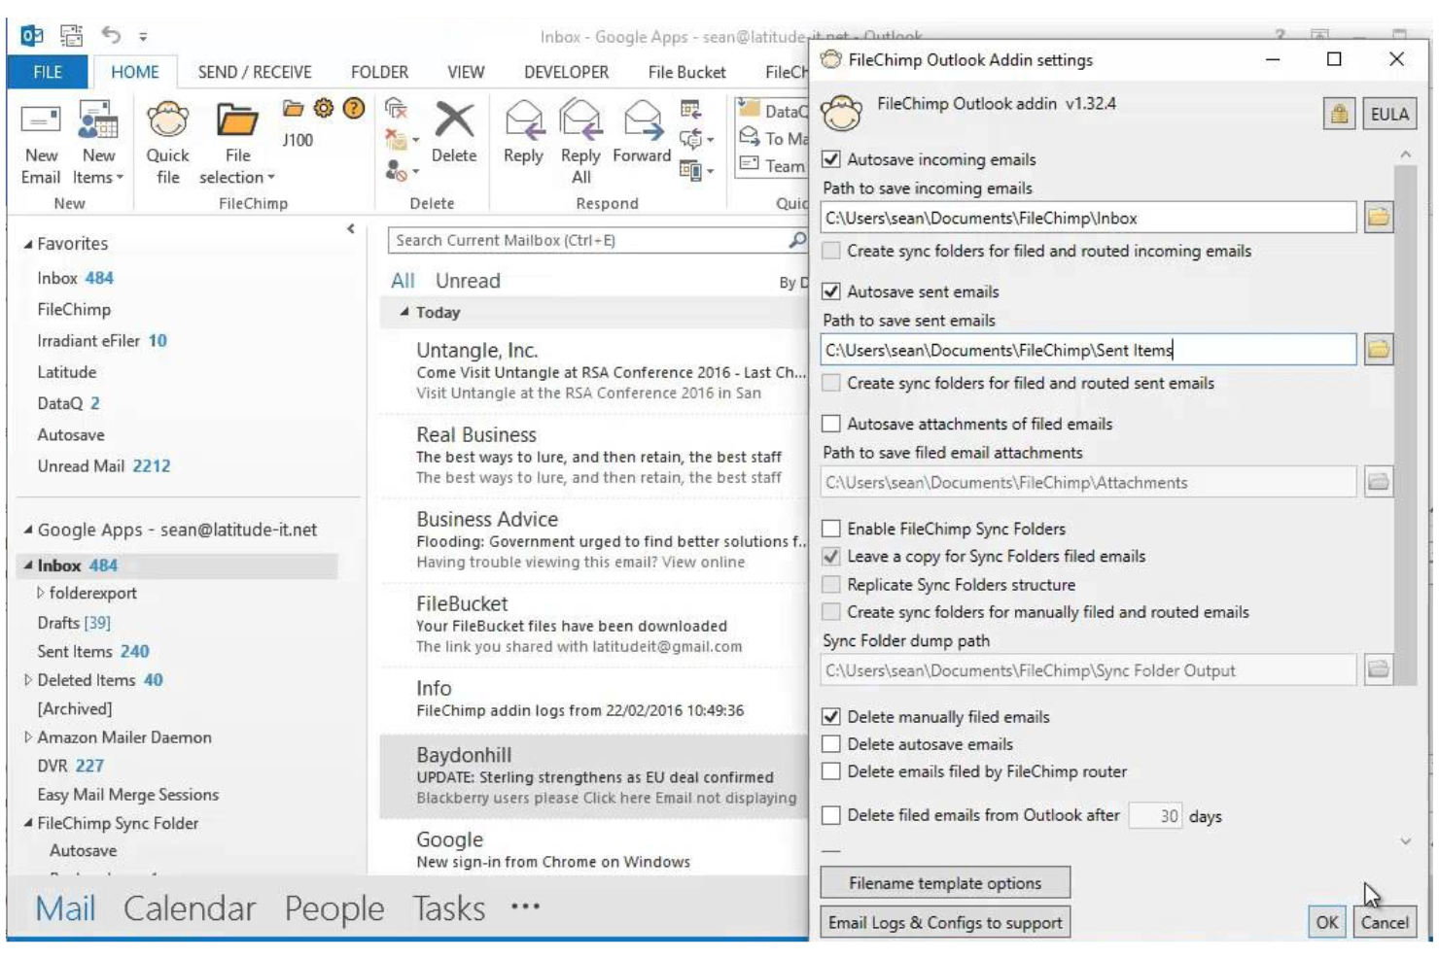The width and height of the screenshot is (1439, 959).
Task: Toggle Autosave sent emails checkbox
Action: (831, 291)
